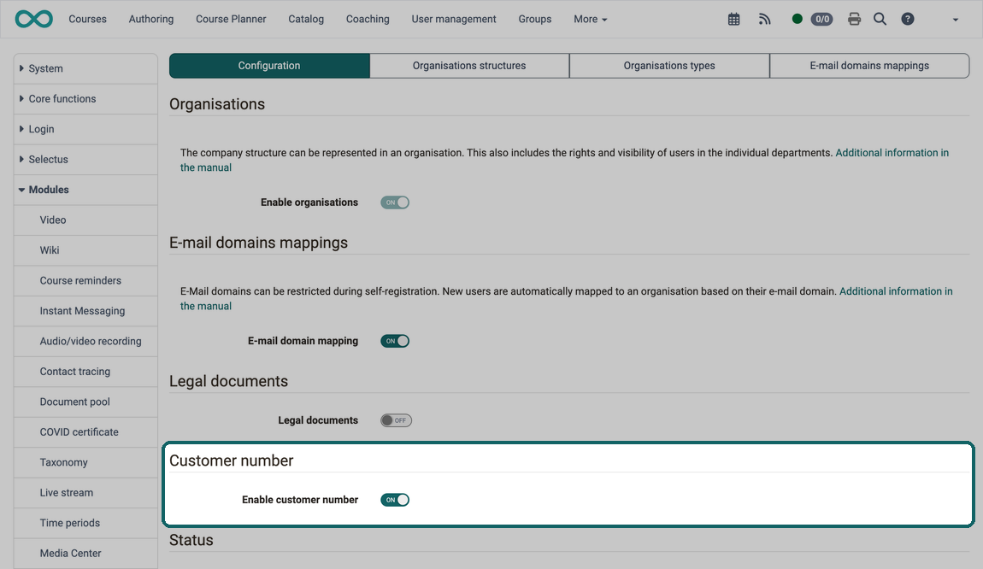
Task: Expand the Login section
Action: pyautogui.click(x=85, y=129)
